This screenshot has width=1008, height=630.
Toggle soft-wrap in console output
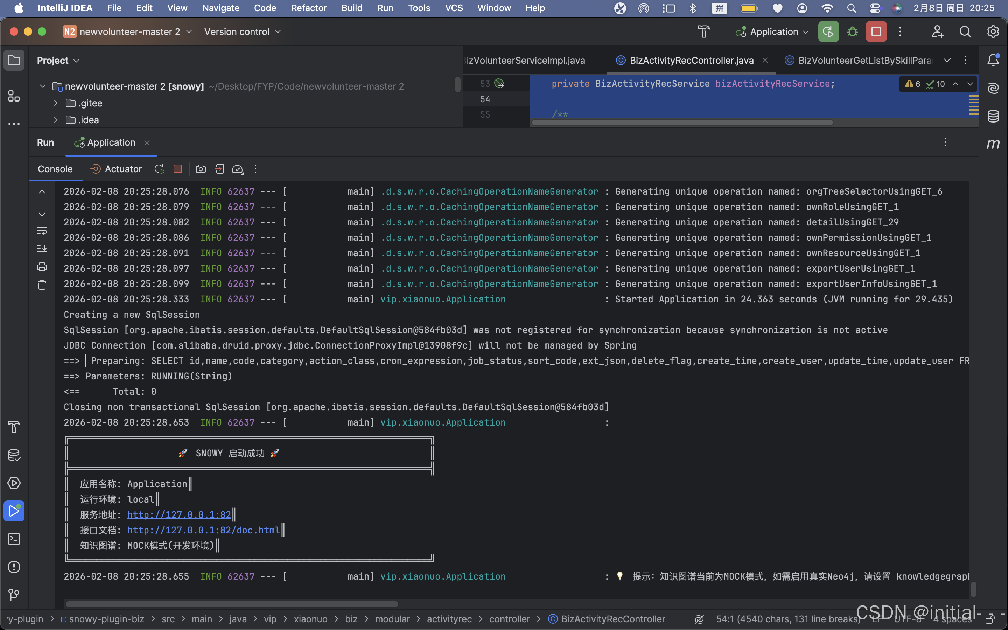42,230
